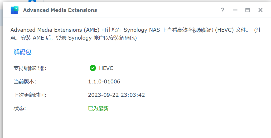Click the green 已为最新 status text

98,108
